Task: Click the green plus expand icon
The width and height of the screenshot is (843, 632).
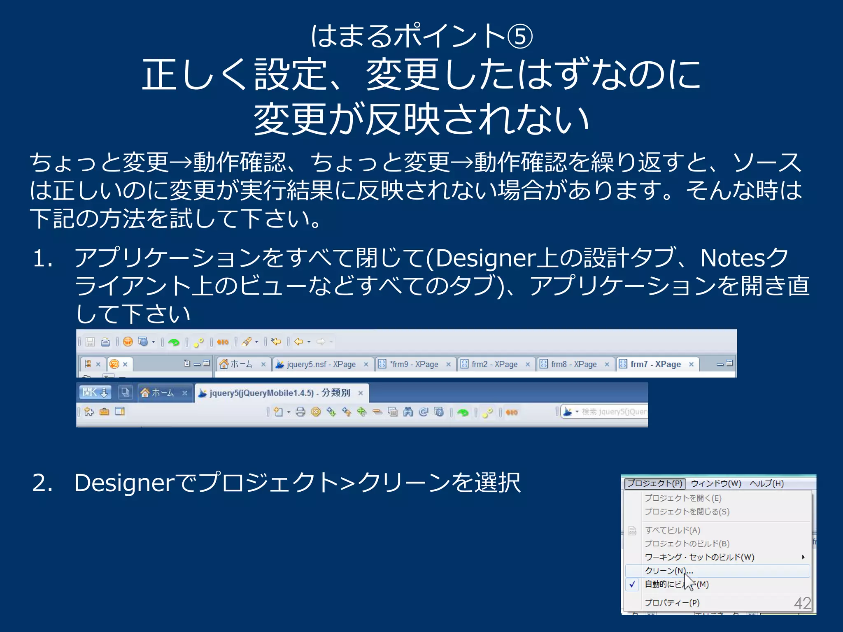Action: coord(362,412)
